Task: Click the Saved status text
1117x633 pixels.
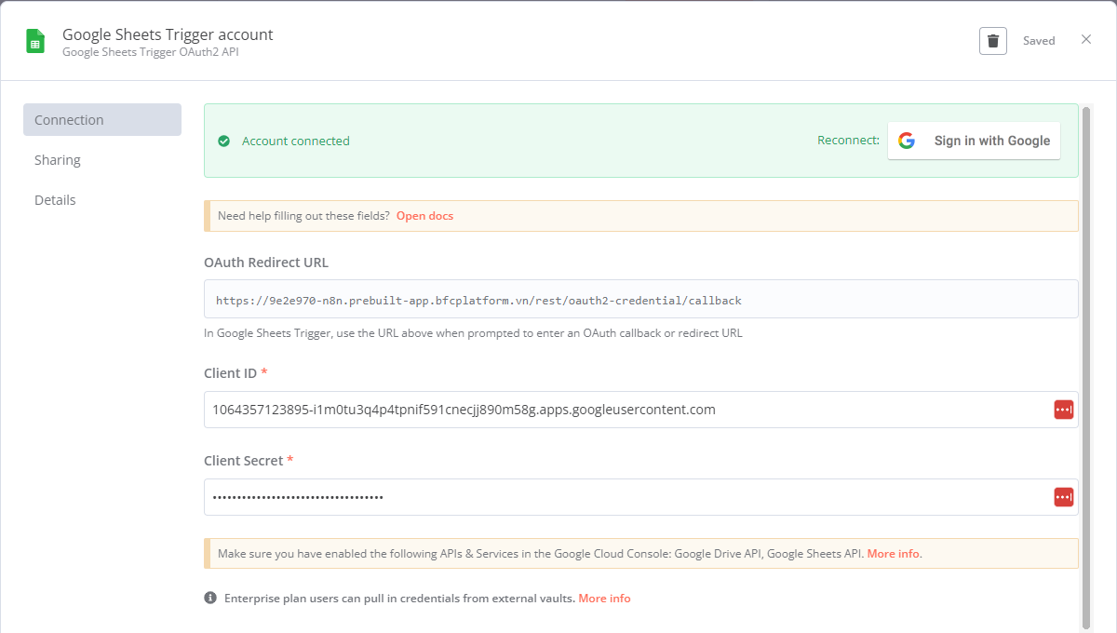Action: [1039, 41]
